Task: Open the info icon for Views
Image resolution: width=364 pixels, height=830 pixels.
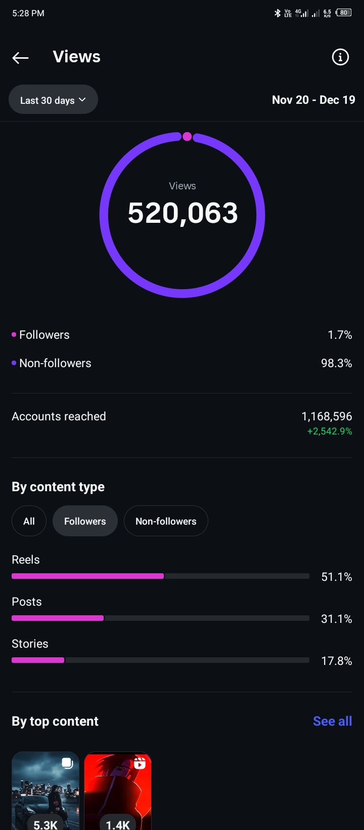Action: click(340, 57)
